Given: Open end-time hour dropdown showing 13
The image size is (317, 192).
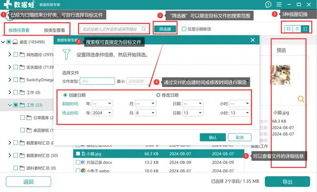Looking at the screenshot, I should click(x=240, y=113).
